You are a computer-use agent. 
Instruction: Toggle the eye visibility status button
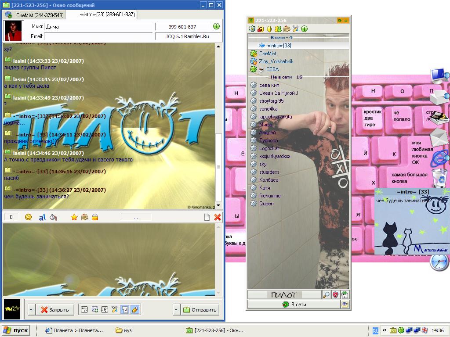[x=345, y=304]
